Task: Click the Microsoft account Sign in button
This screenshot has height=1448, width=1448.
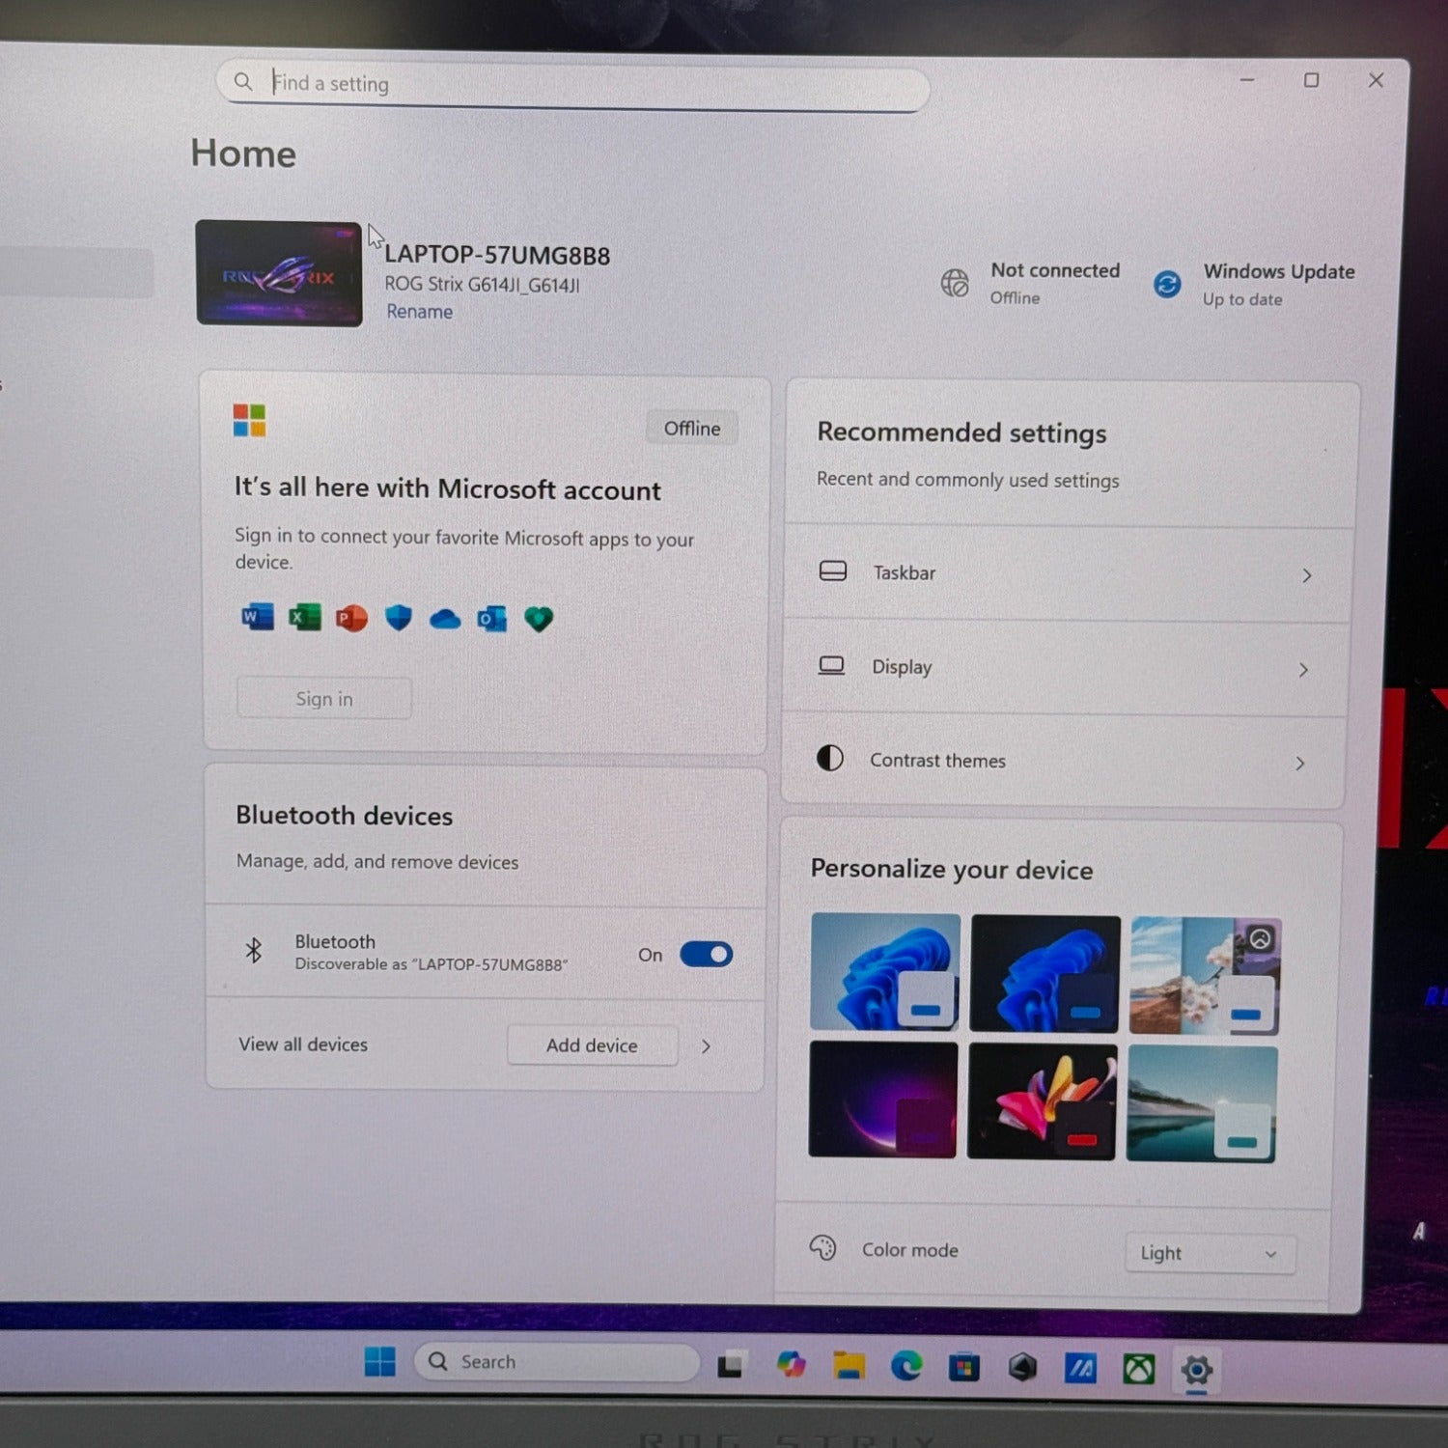Action: 324,699
